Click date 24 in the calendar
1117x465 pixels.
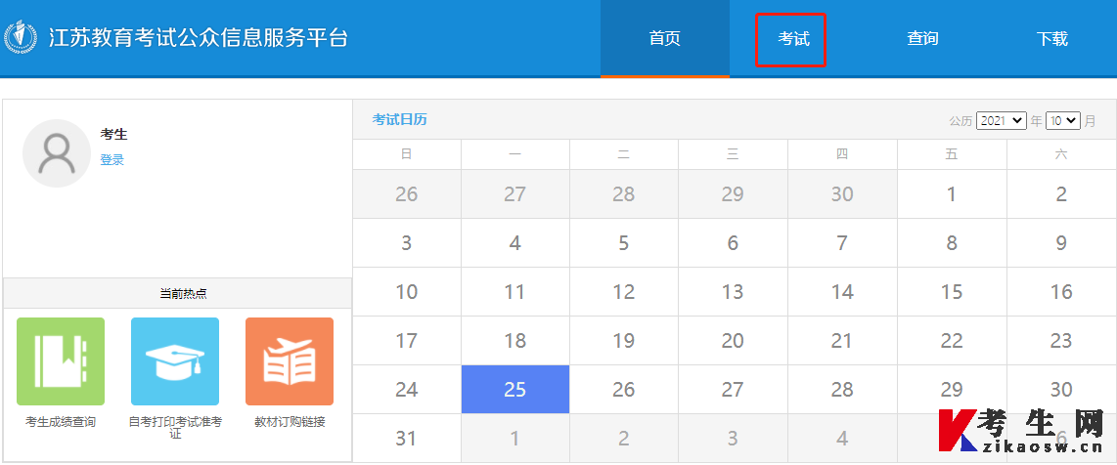point(406,389)
